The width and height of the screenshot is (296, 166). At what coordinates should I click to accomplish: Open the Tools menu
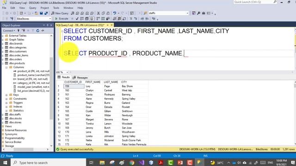click(x=56, y=8)
